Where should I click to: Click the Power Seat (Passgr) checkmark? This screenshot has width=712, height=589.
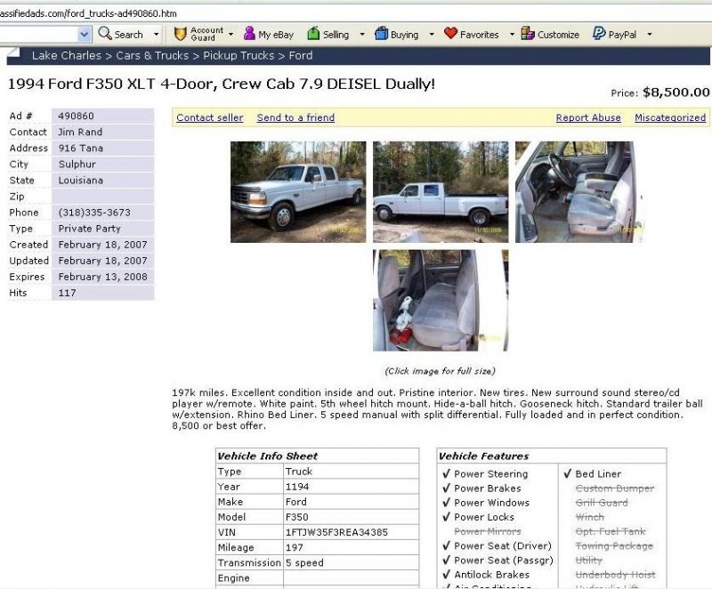[446, 560]
